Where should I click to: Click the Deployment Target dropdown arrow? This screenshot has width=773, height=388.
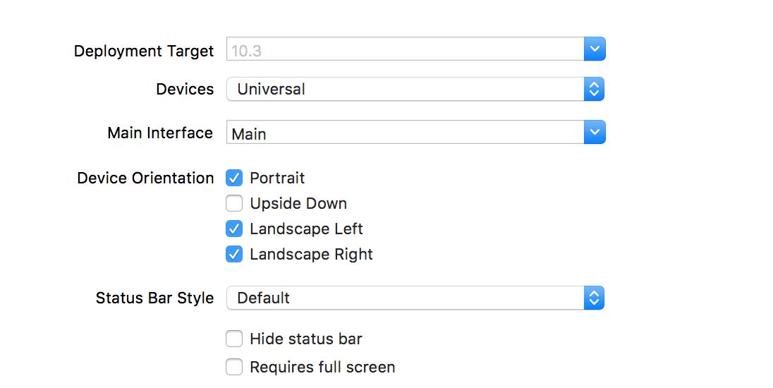point(595,49)
